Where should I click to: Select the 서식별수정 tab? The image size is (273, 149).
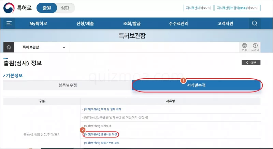pos(196,85)
